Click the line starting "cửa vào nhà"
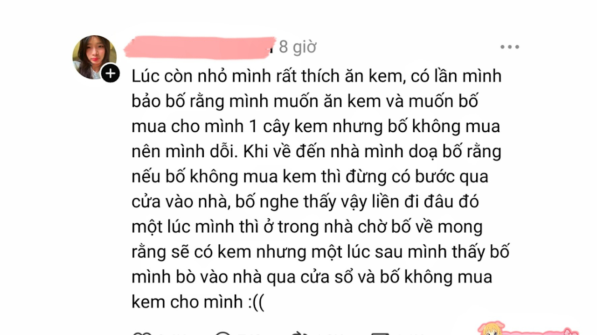Image resolution: width=597 pixels, height=335 pixels. click(x=305, y=202)
